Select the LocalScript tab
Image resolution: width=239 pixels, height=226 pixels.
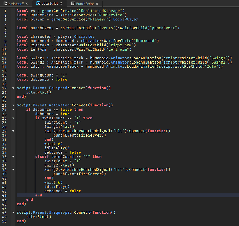tap(50, 4)
